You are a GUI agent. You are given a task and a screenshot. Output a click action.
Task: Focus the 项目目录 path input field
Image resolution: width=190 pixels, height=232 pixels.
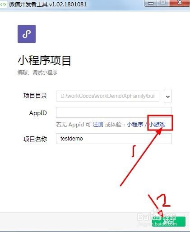[107, 96]
